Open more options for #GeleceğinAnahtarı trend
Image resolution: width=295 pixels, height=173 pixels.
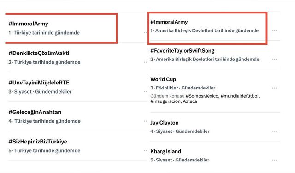coord(146,121)
